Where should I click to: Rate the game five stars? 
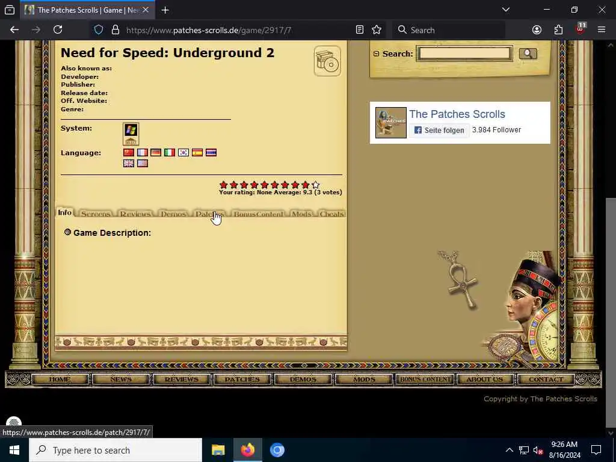click(265, 185)
